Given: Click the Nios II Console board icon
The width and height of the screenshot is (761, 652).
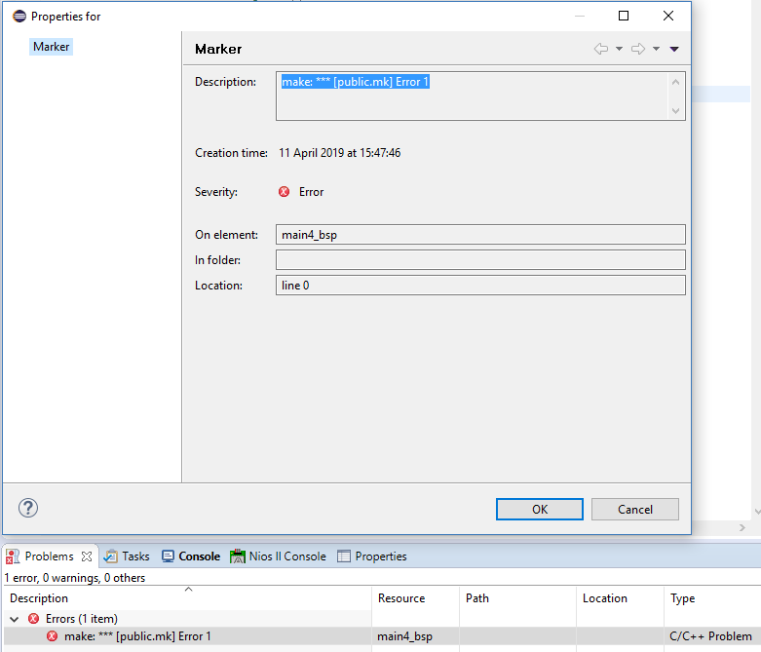Looking at the screenshot, I should point(238,556).
